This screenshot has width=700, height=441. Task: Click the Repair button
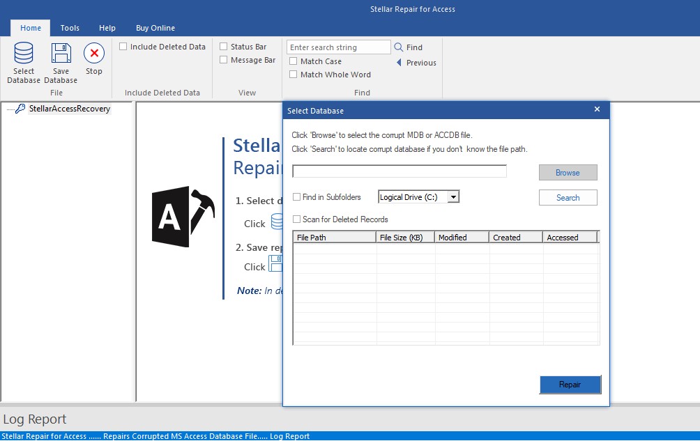[x=570, y=385]
